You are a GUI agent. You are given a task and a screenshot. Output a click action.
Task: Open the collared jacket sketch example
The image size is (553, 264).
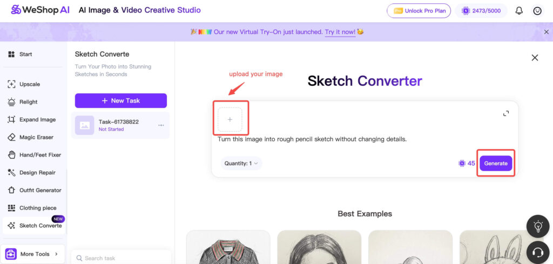click(x=228, y=247)
